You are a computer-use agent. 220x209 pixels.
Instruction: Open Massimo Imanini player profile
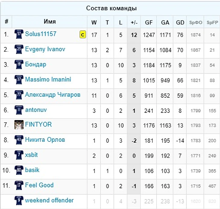pyautogui.click(x=48, y=79)
